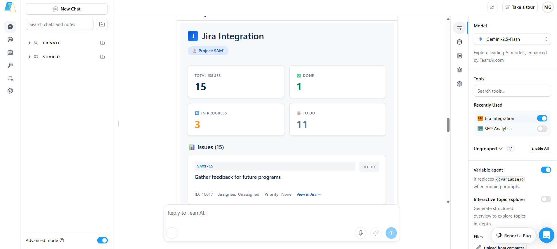Open the notes icon in right panel rail

point(459,56)
